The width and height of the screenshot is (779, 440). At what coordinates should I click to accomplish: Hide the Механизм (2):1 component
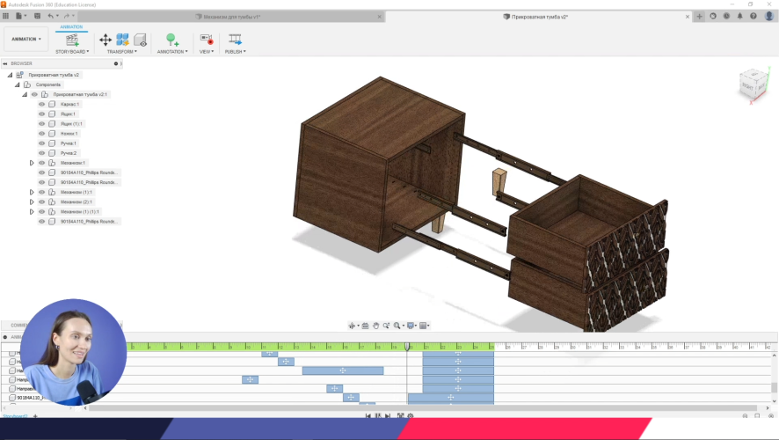point(41,202)
